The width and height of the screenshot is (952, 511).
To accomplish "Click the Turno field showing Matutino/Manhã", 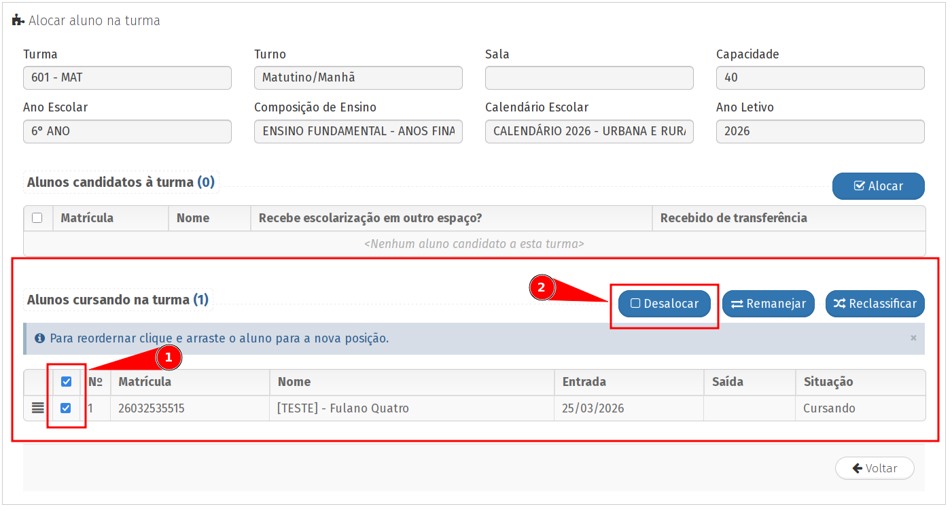I will coord(358,77).
